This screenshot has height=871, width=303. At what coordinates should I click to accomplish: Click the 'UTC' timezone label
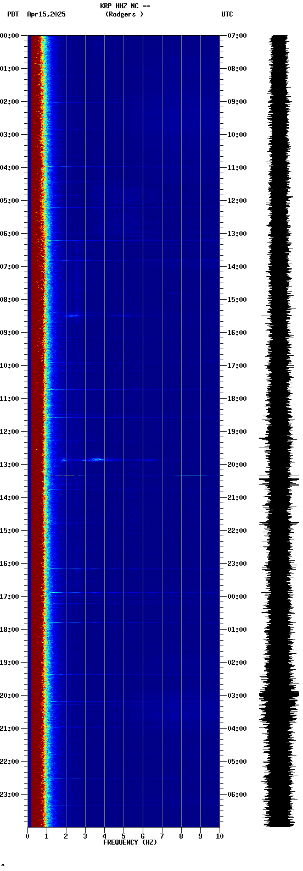tap(227, 14)
